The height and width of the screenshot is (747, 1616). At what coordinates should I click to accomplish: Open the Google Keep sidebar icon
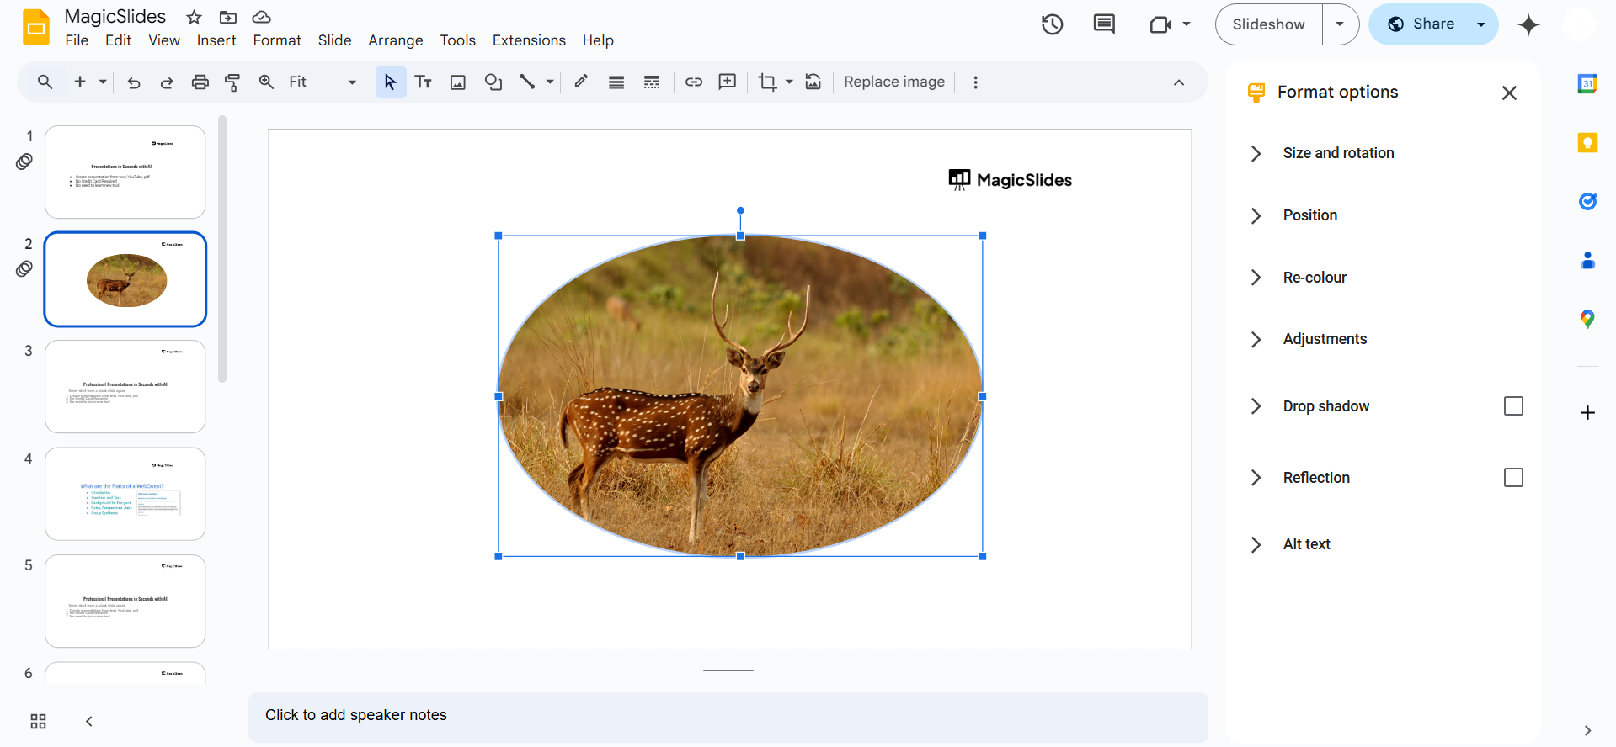point(1587,142)
